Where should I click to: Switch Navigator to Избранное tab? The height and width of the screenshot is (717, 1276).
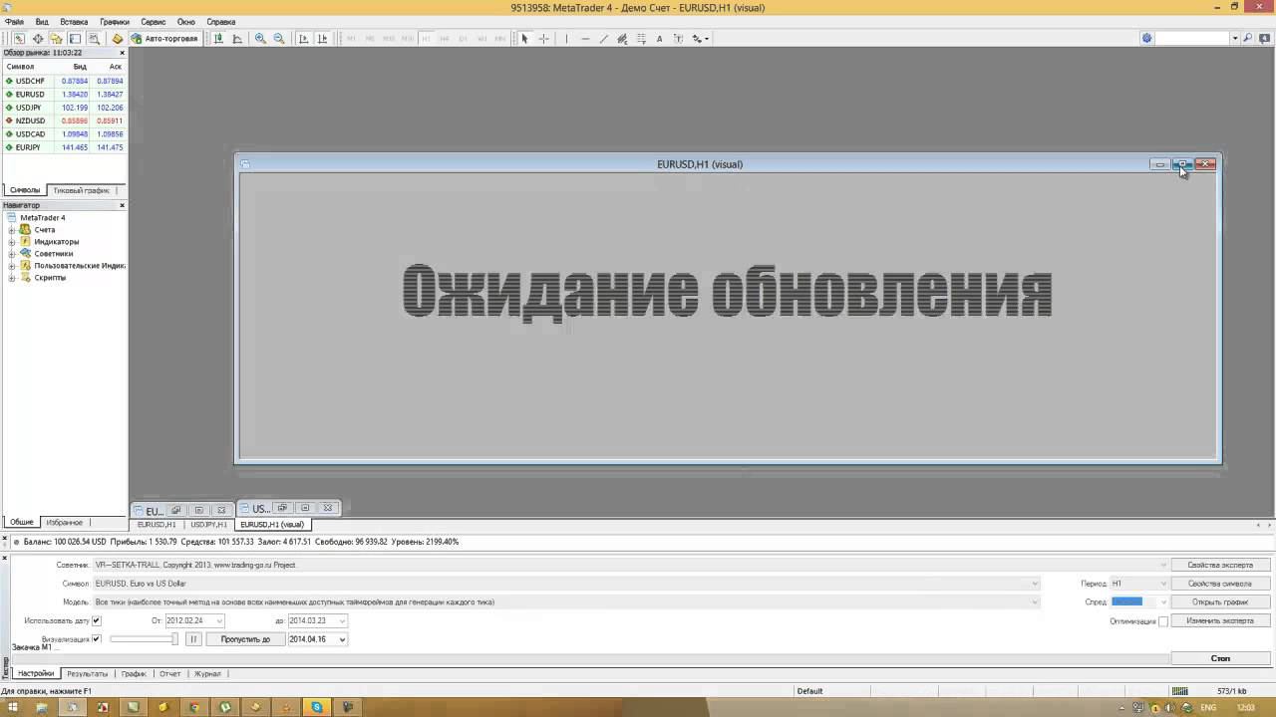[64, 522]
